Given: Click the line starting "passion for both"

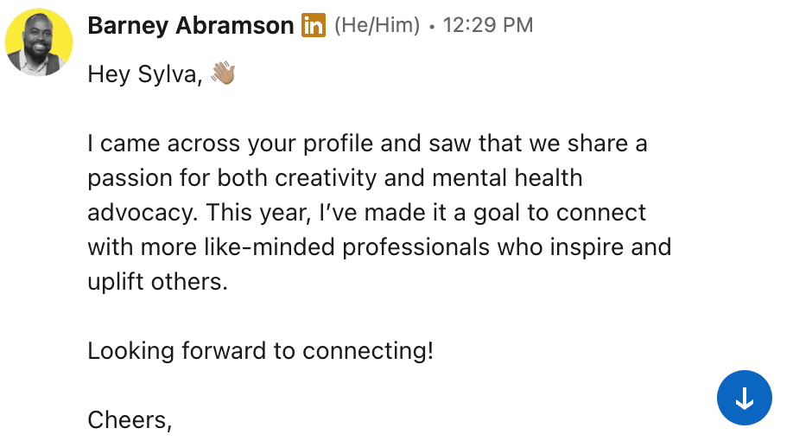Looking at the screenshot, I should point(335,178).
